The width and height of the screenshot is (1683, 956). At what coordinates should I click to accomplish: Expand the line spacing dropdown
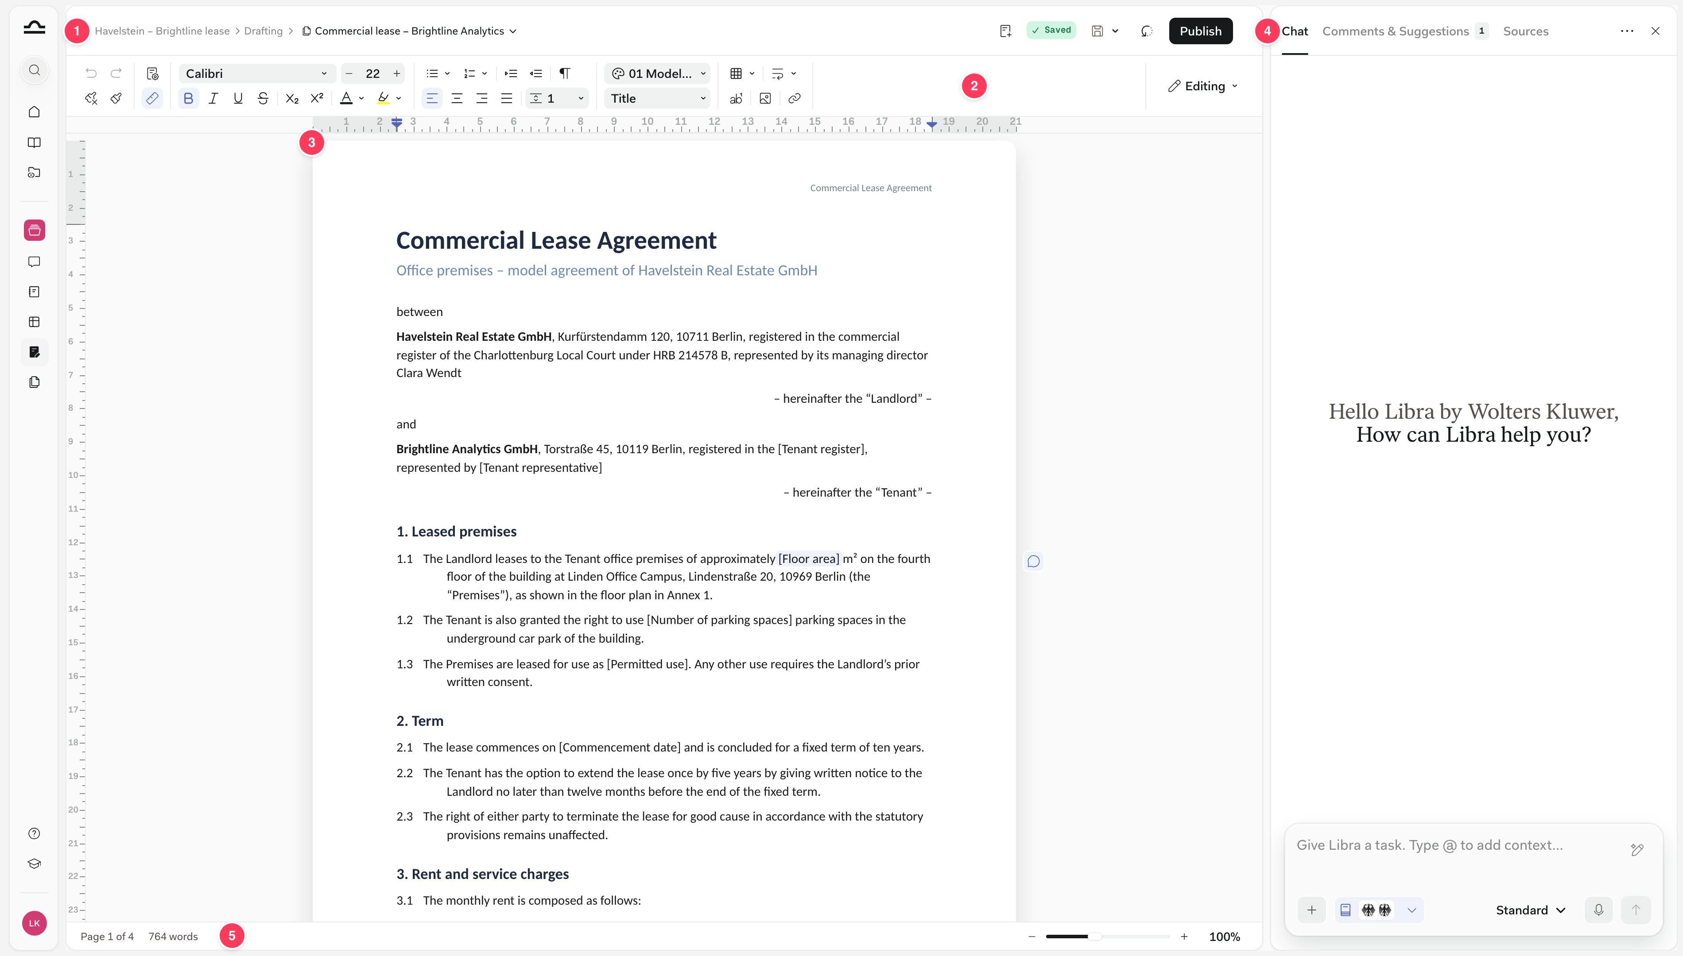[x=557, y=99]
